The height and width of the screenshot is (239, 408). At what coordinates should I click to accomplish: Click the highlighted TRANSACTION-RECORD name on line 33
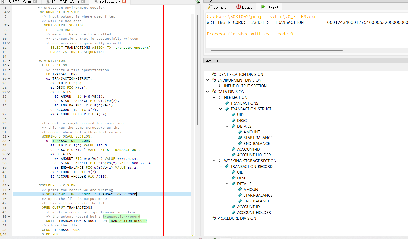pos(71,141)
